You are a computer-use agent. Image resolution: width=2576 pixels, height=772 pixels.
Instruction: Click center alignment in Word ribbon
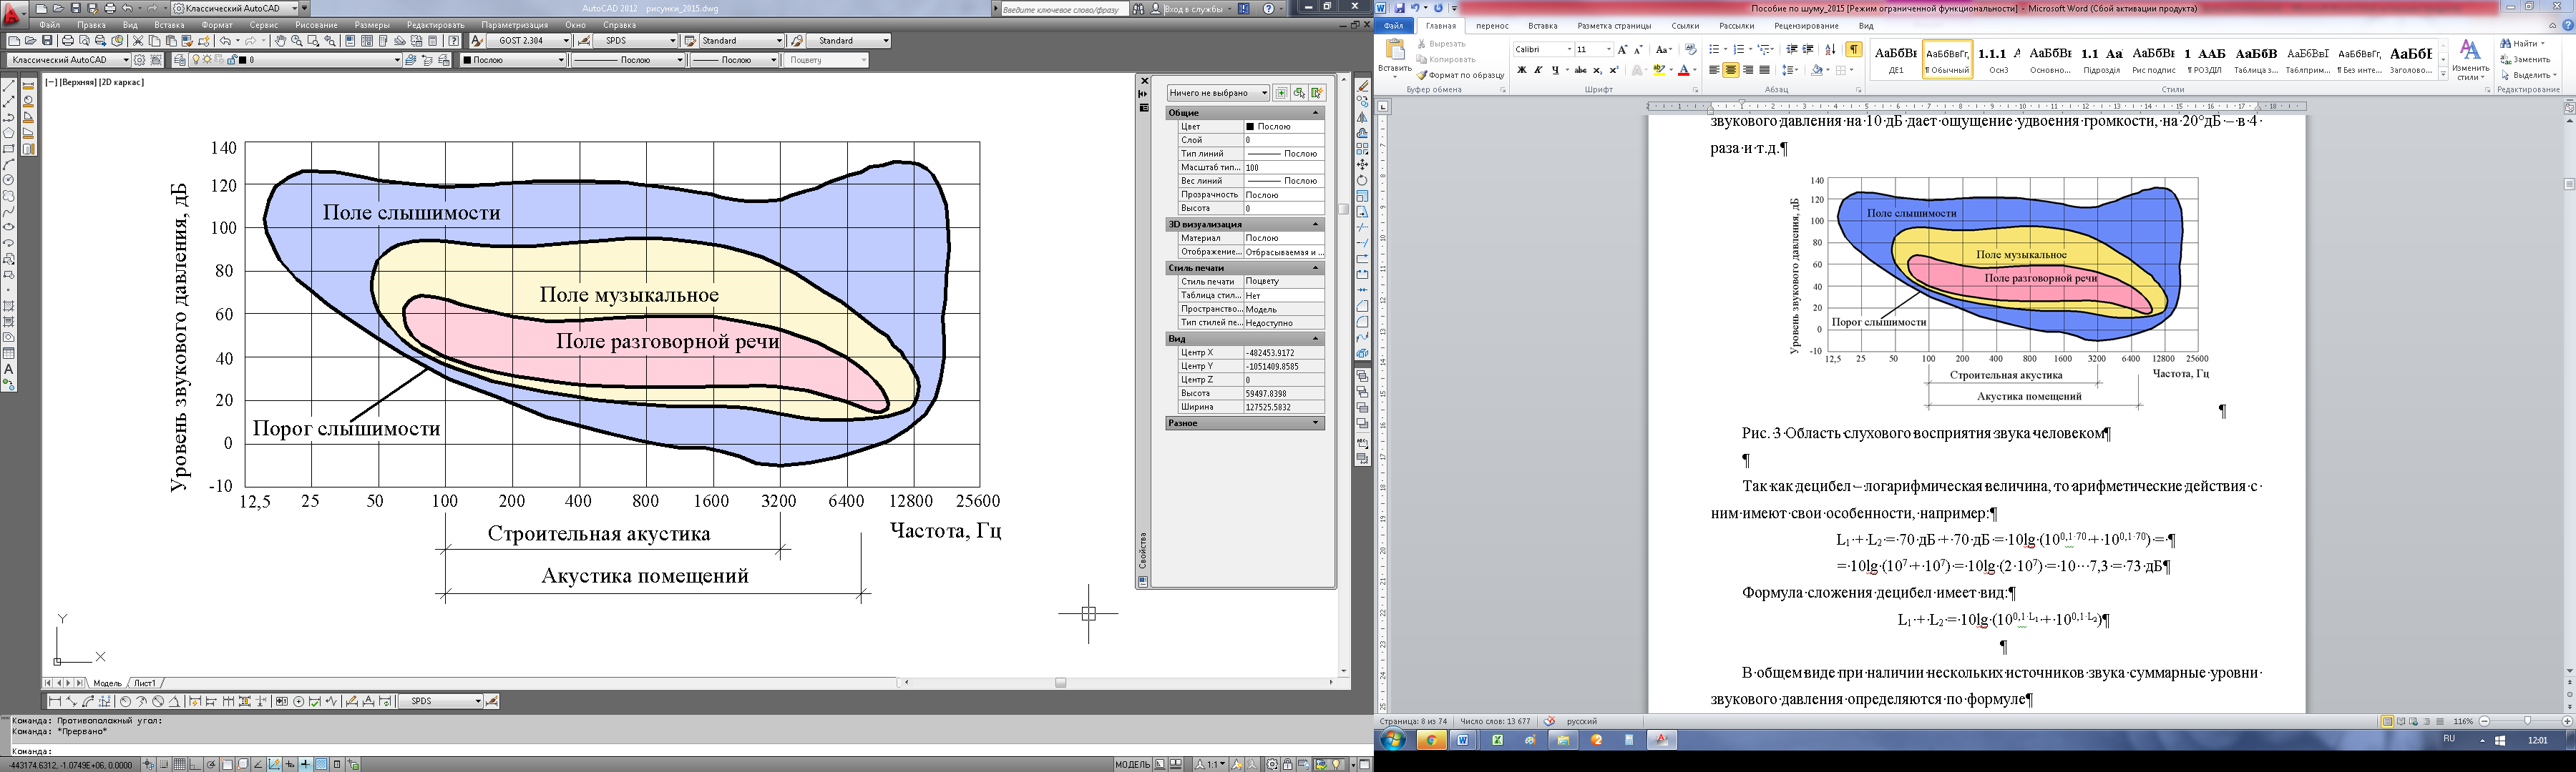click(1731, 70)
